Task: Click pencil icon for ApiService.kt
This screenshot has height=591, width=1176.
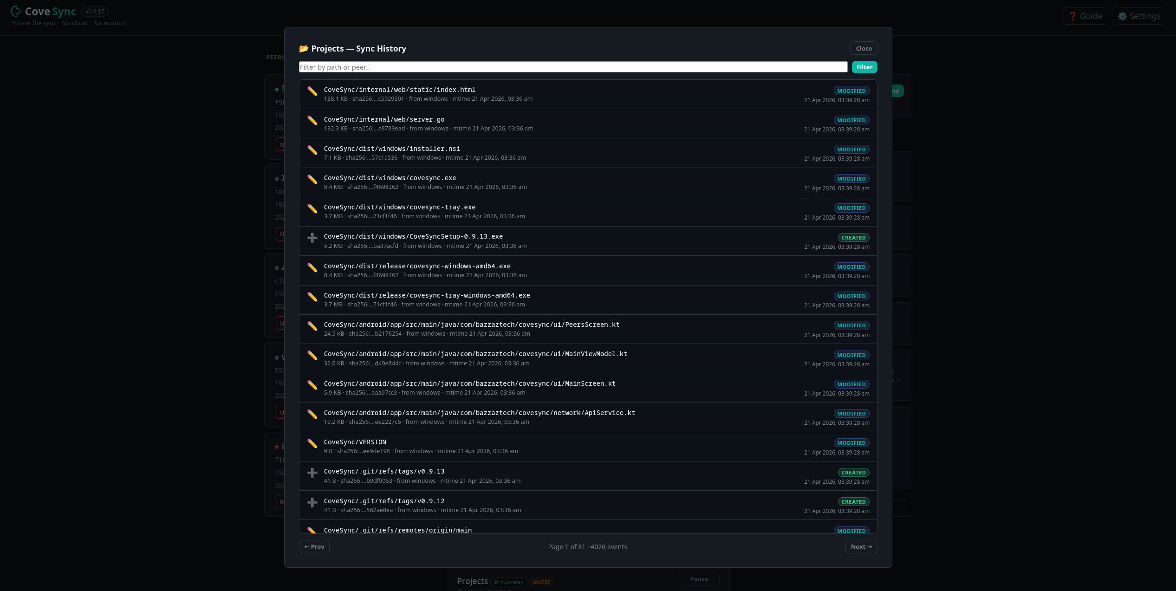Action: point(312,415)
